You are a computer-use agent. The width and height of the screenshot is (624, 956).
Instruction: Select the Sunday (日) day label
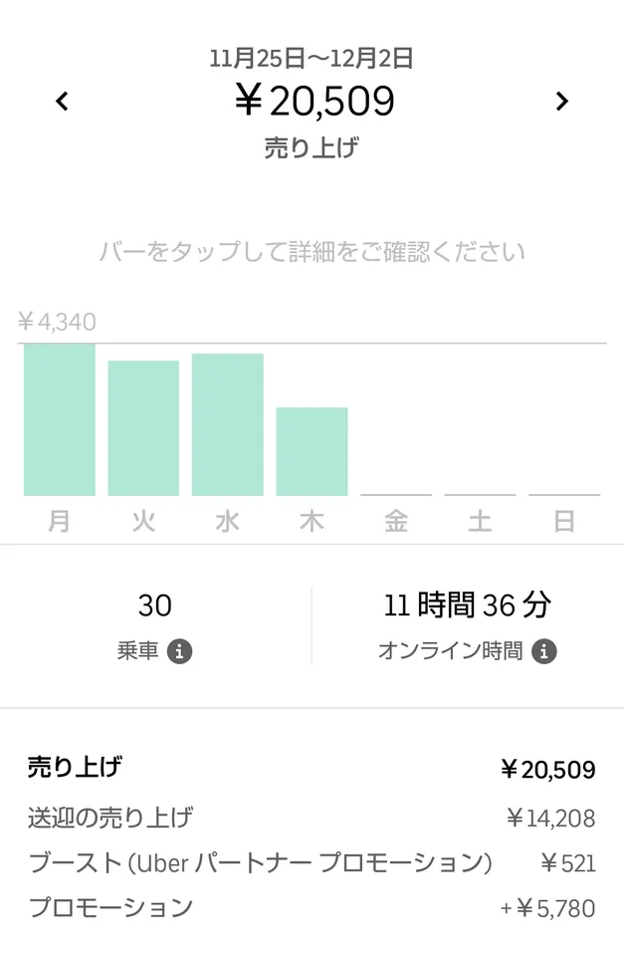564,522
